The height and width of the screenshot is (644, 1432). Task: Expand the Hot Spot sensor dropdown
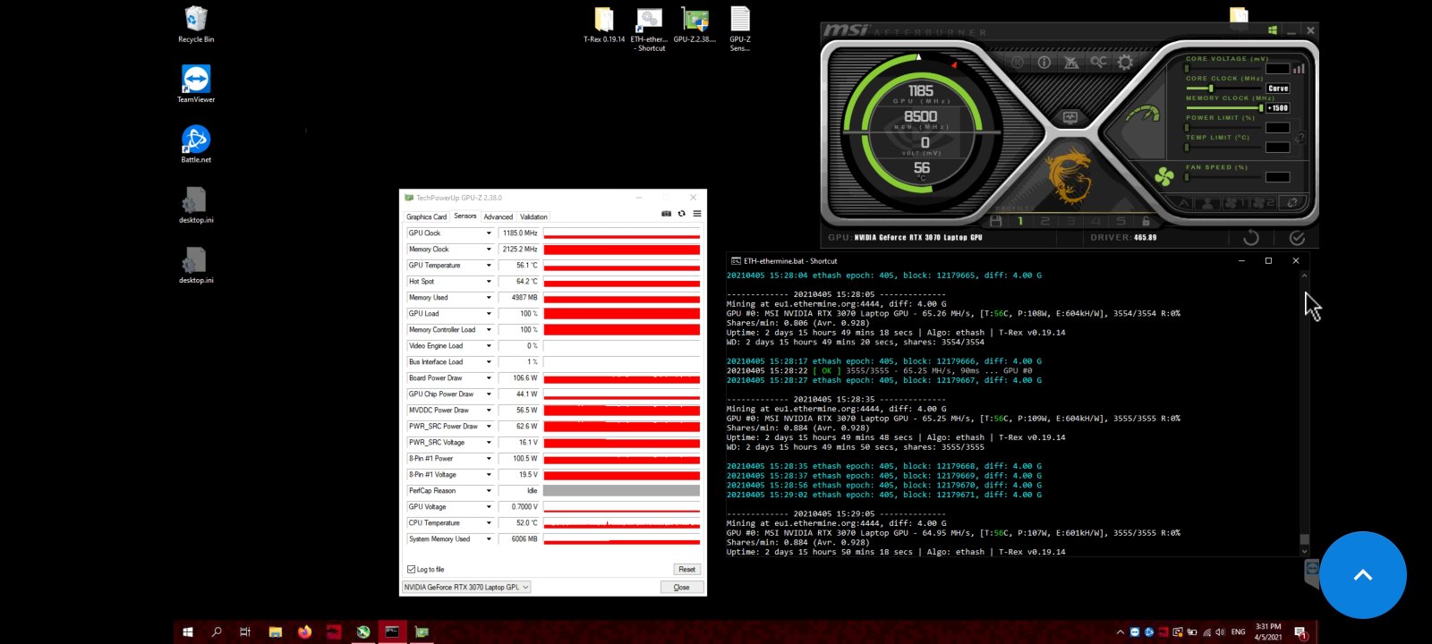pyautogui.click(x=489, y=282)
